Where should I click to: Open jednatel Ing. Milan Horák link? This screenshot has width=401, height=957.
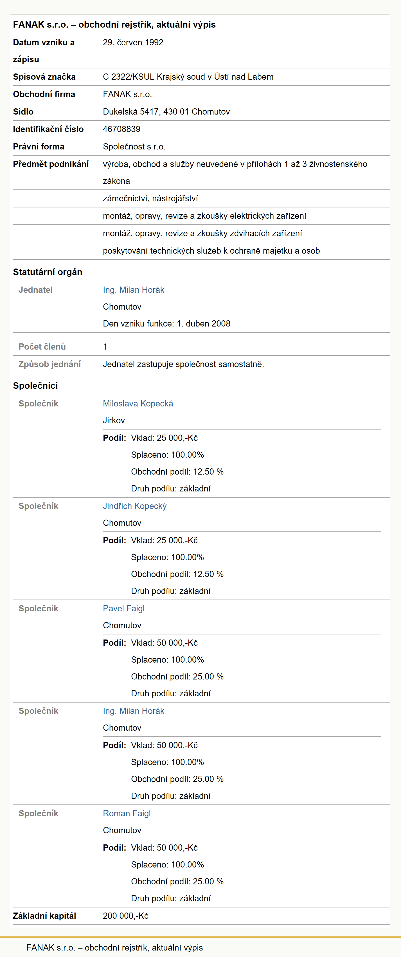click(x=133, y=290)
